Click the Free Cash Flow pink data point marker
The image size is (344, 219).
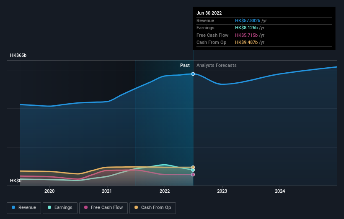pos(193,175)
